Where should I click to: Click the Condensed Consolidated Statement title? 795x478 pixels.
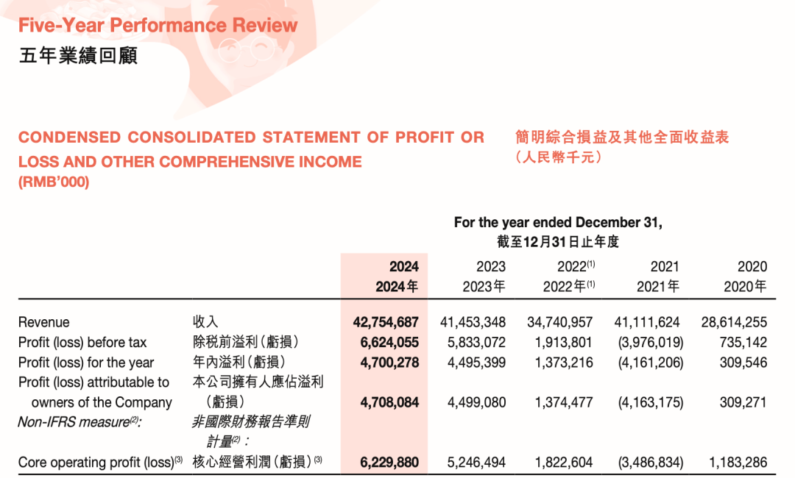pyautogui.click(x=251, y=149)
